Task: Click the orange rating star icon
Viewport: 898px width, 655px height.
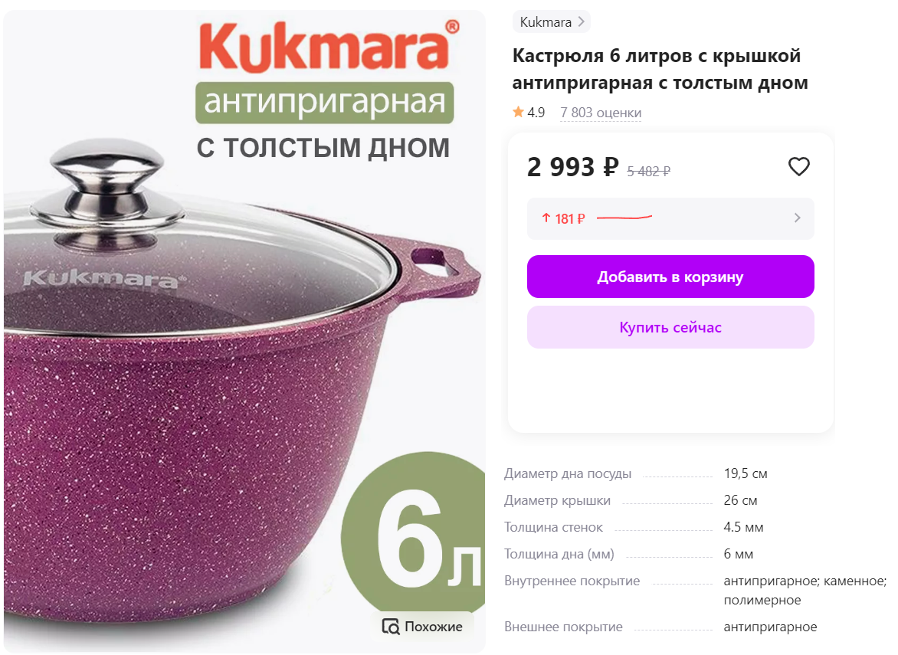Action: (518, 112)
